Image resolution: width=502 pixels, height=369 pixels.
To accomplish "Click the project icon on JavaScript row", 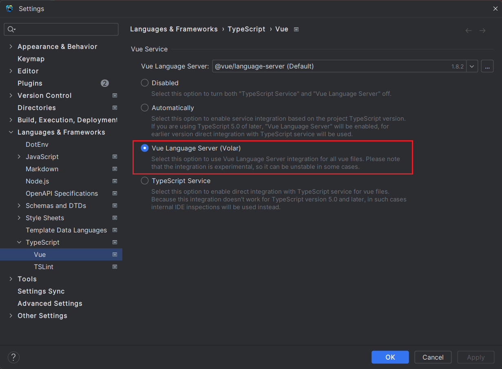I will click(x=115, y=157).
